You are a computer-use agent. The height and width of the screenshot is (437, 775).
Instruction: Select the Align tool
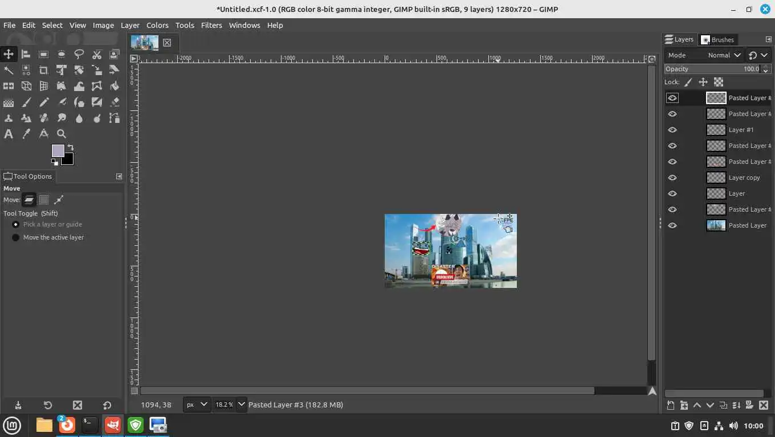pos(26,54)
